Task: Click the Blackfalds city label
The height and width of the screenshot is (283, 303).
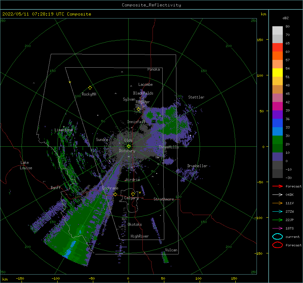Action: point(143,93)
